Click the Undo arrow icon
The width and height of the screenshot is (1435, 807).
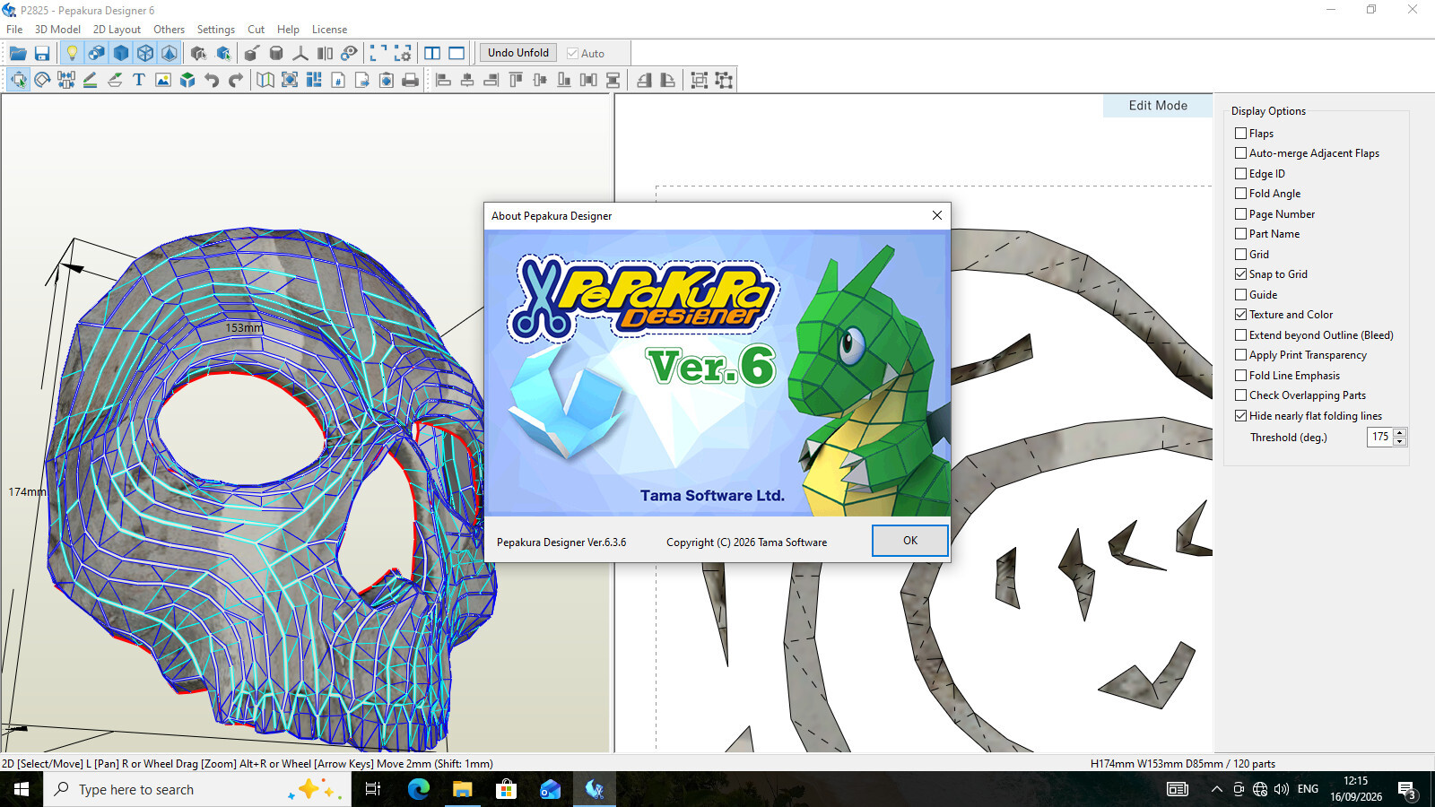tap(212, 80)
